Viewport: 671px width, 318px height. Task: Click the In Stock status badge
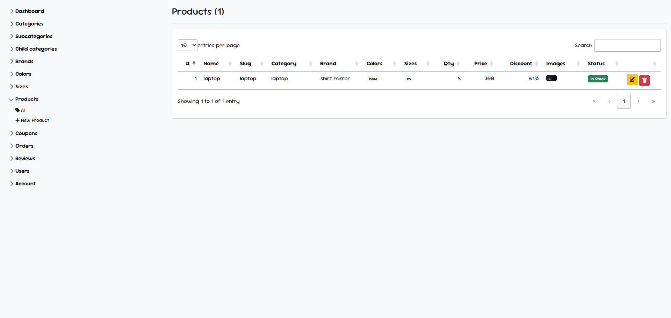[598, 79]
